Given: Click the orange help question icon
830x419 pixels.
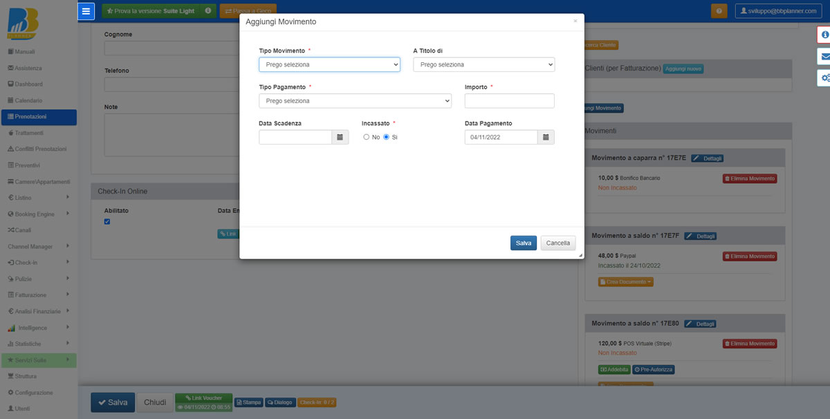Looking at the screenshot, I should point(719,11).
